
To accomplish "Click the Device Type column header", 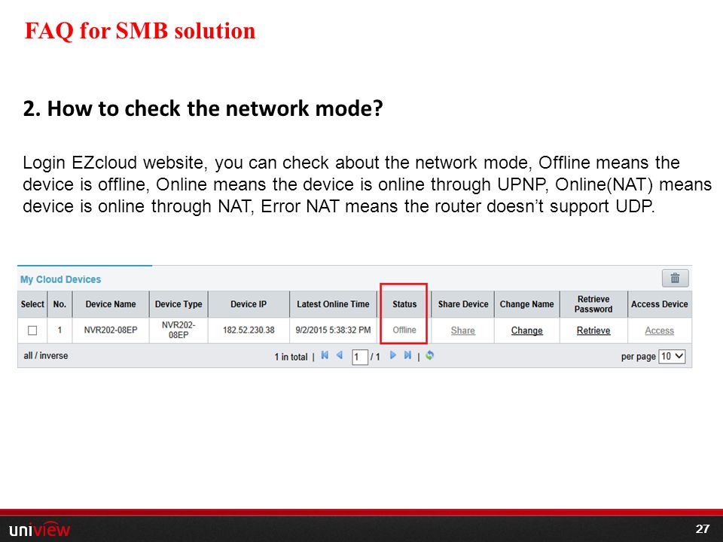I will coord(178,304).
